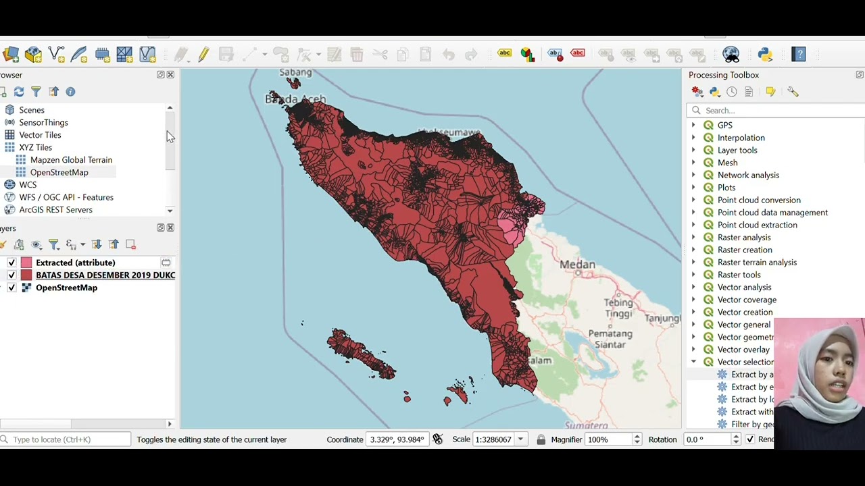This screenshot has width=865, height=486.
Task: Increase Magnifier value with stepper
Action: tap(637, 437)
